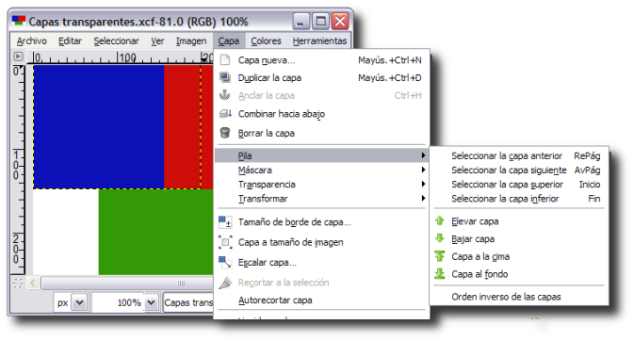634x341 pixels.
Task: Open the Colores menu
Action: tap(266, 41)
